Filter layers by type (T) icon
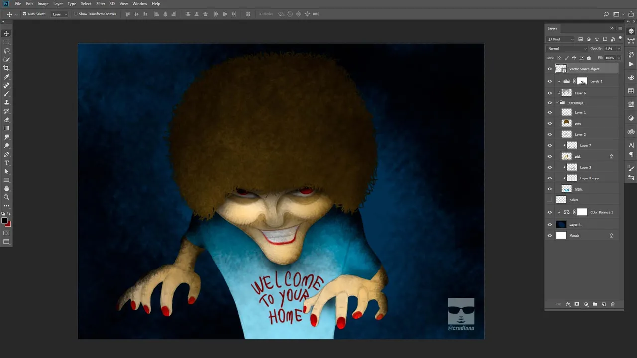Viewport: 637px width, 358px height. coord(597,39)
